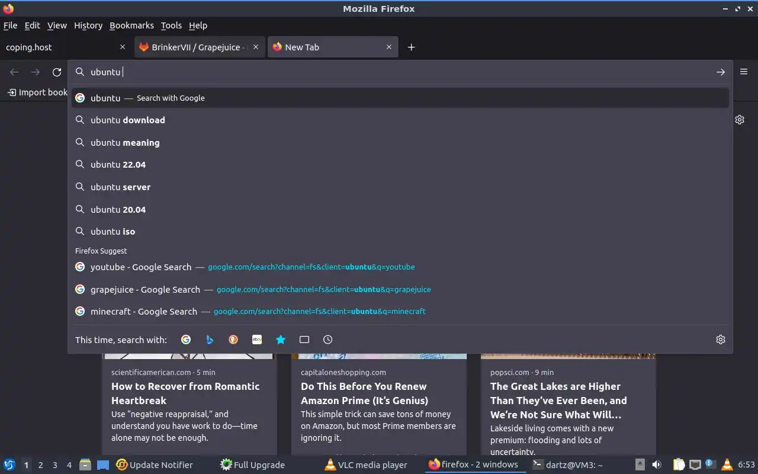Image resolution: width=758 pixels, height=474 pixels.
Task: Click the Go arrow in address bar
Action: click(x=721, y=72)
